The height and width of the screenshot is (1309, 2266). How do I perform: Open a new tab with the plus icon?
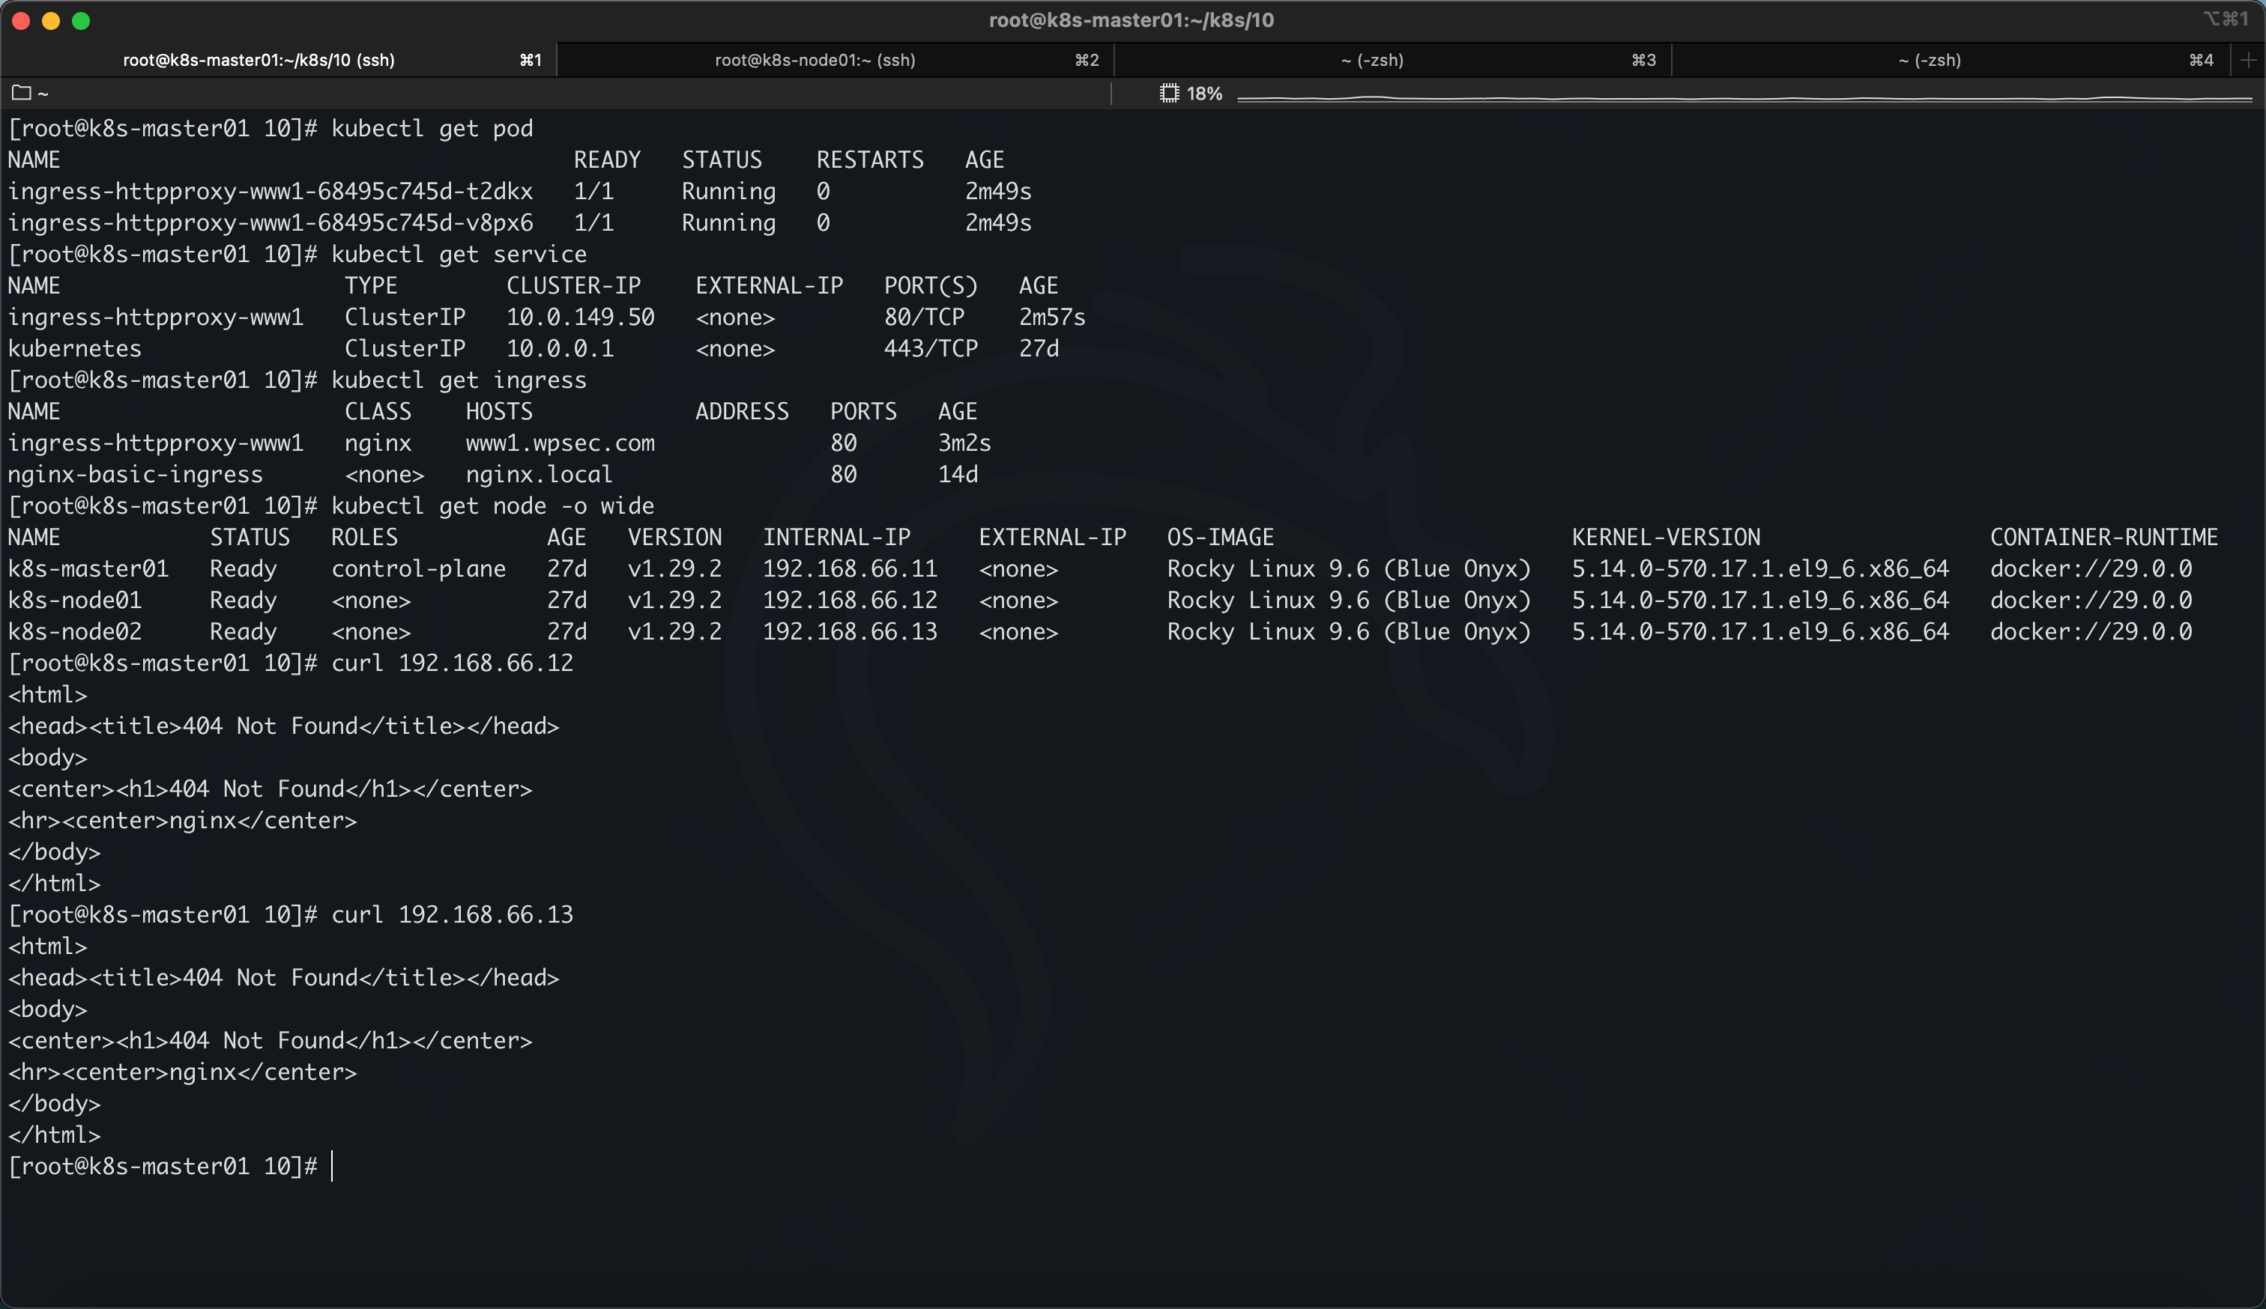[2248, 60]
